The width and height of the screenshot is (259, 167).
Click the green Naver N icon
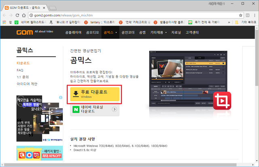[x=76, y=109]
